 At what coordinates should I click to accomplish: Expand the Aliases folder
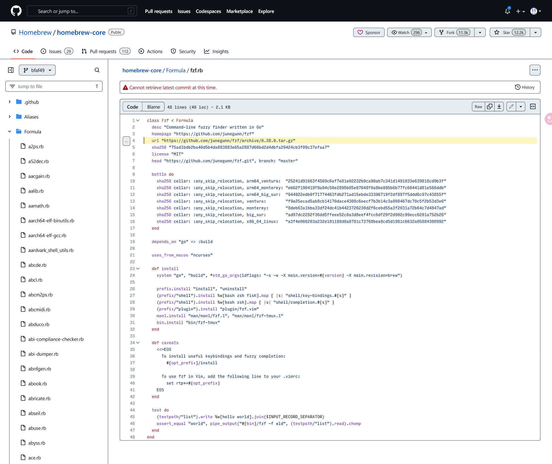point(10,117)
